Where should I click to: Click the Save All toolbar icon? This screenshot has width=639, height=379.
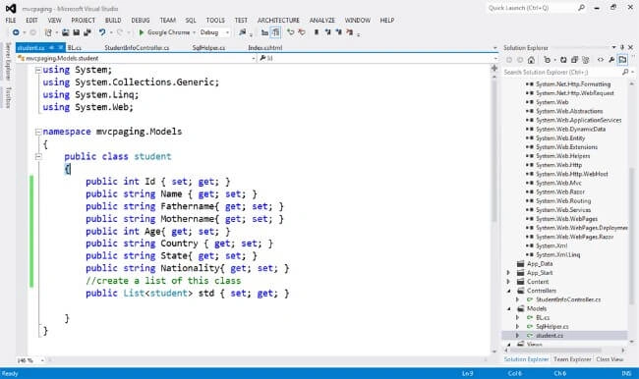click(87, 32)
